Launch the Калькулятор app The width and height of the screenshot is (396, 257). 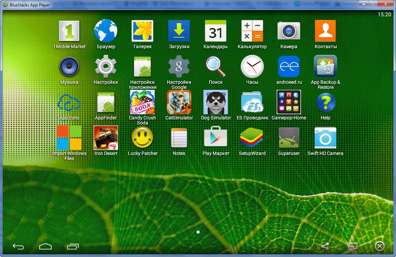(252, 31)
